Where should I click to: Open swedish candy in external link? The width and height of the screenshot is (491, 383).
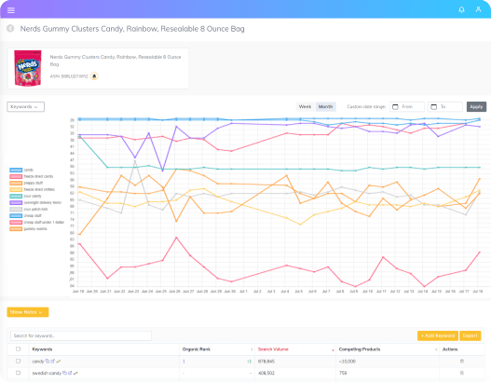click(70, 373)
